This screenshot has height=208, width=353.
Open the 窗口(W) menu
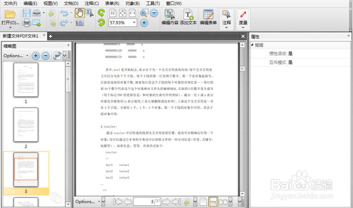174,4
